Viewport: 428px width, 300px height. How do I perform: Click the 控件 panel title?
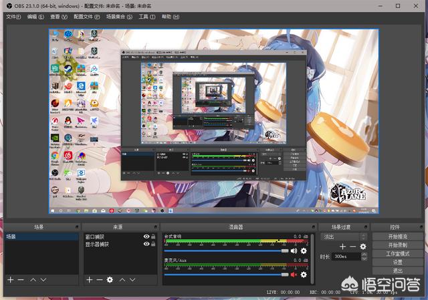[x=395, y=227]
